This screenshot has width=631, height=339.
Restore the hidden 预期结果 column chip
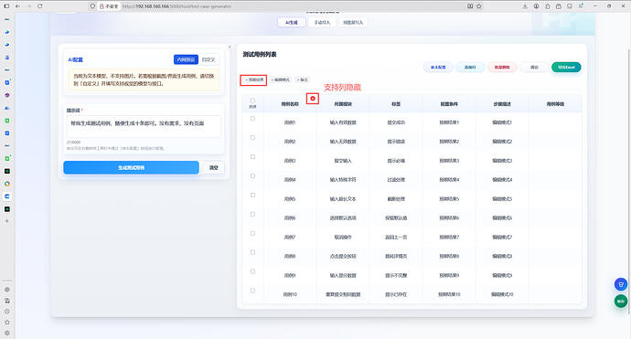254,79
